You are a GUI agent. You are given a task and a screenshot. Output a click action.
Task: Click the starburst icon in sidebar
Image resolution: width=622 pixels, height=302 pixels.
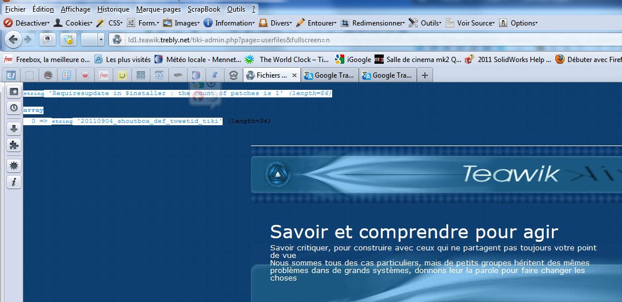tap(14, 166)
